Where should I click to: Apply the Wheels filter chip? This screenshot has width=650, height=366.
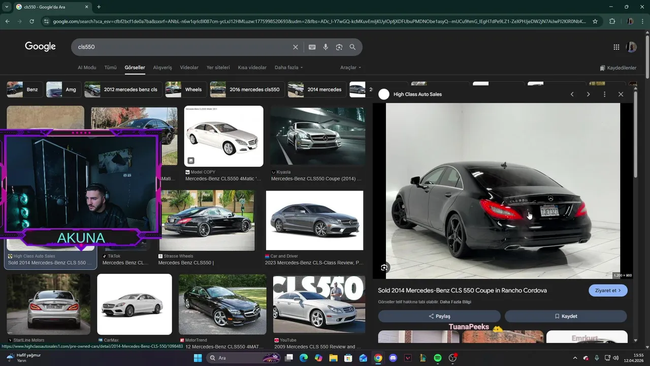coord(185,89)
